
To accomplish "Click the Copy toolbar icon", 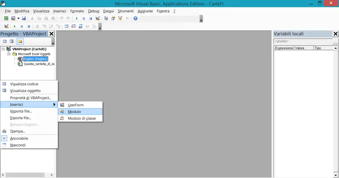I will [x=39, y=18].
